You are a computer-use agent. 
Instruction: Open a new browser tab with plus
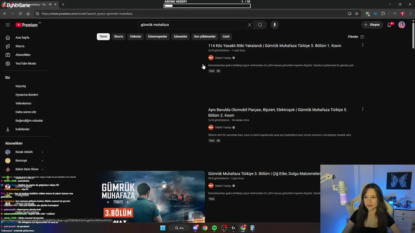pyautogui.click(x=63, y=5)
